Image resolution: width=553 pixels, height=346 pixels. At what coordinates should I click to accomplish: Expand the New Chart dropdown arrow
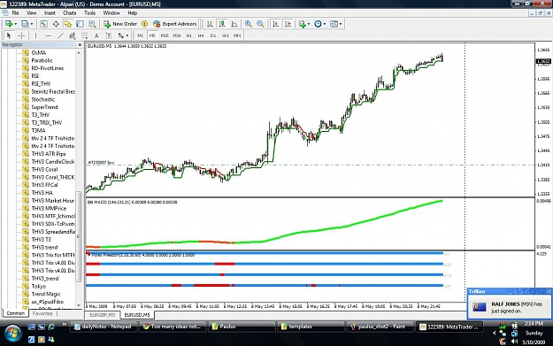pyautogui.click(x=16, y=24)
